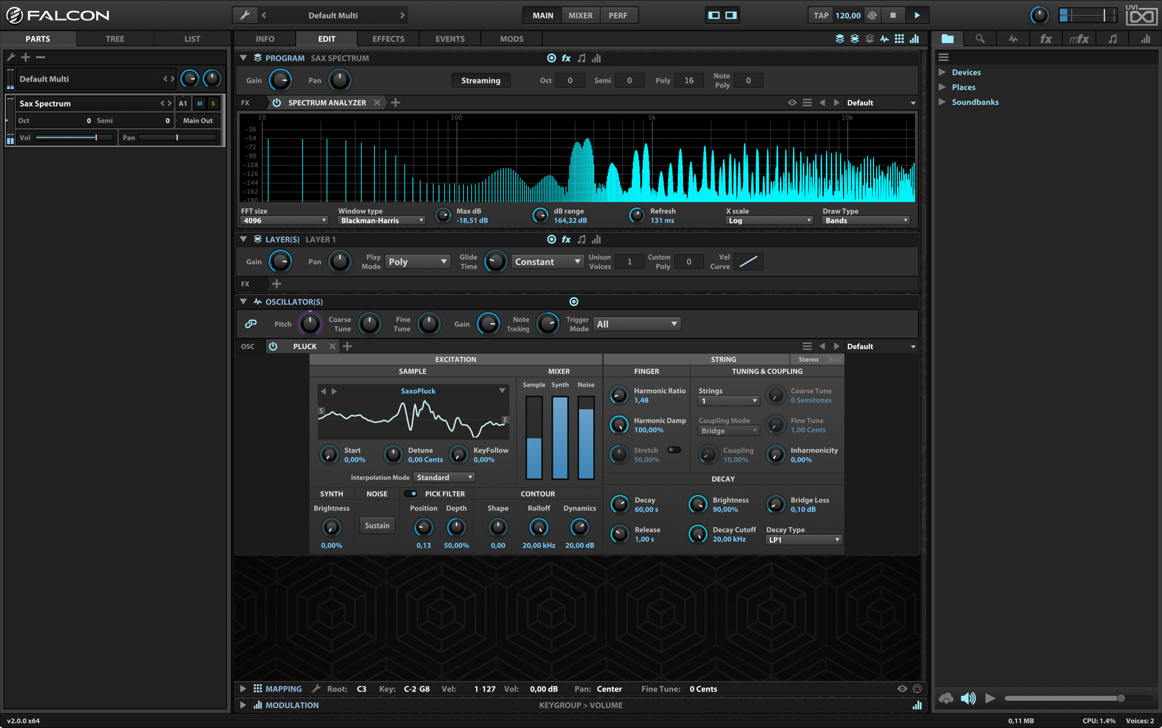Add a new part with plus icon

click(x=26, y=57)
